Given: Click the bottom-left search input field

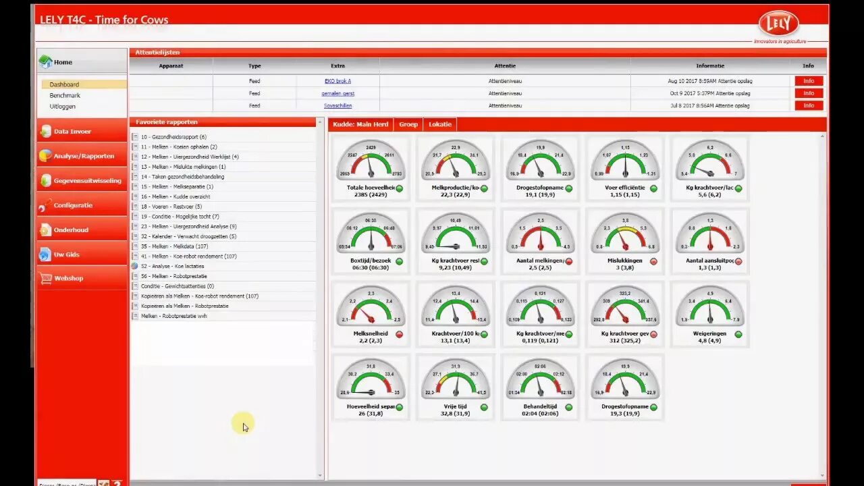Looking at the screenshot, I should [67, 483].
